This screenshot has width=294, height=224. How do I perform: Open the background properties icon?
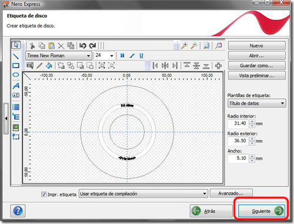pyautogui.click(x=30, y=65)
